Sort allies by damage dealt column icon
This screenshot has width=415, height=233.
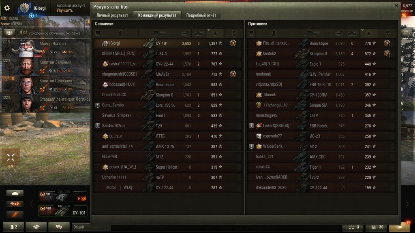coord(185,33)
